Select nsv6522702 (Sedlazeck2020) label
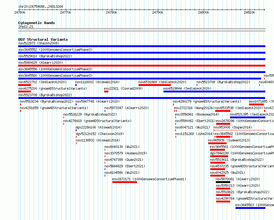274x220 pixels. [42, 82]
